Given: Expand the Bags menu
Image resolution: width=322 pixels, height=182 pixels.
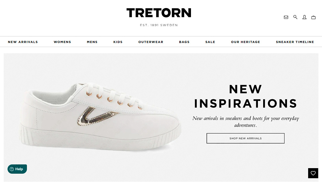Looking at the screenshot, I should click(x=184, y=42).
